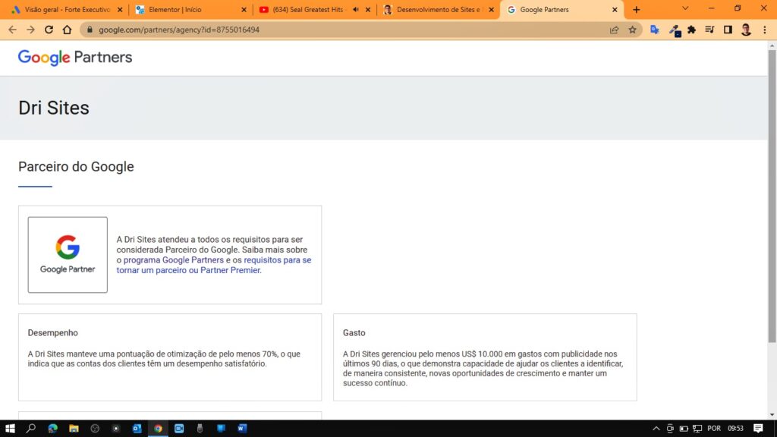Click the Google Partners logo

pyautogui.click(x=75, y=58)
